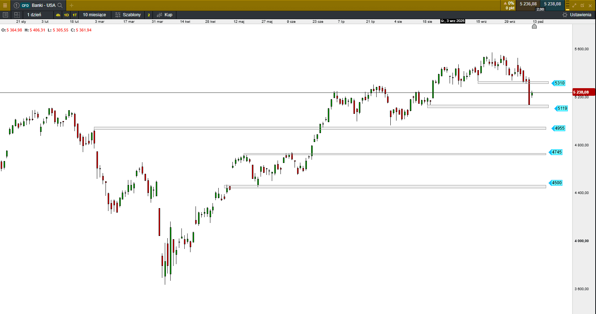Switch to the 4h timeframe

click(x=58, y=15)
